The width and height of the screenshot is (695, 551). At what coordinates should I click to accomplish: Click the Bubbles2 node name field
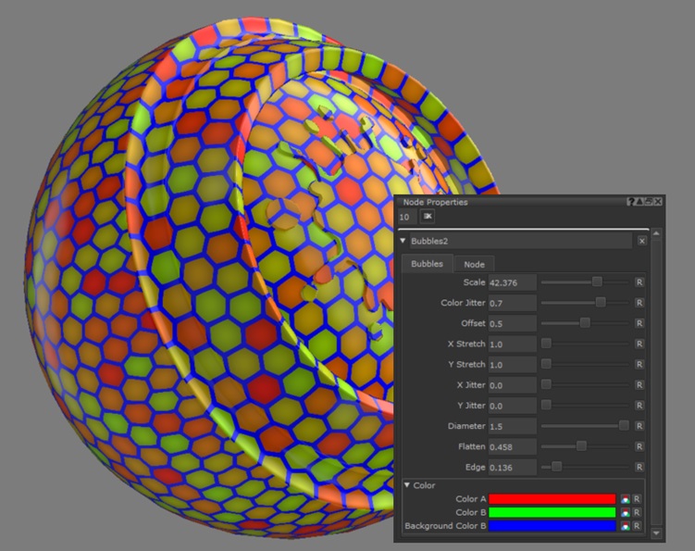518,241
